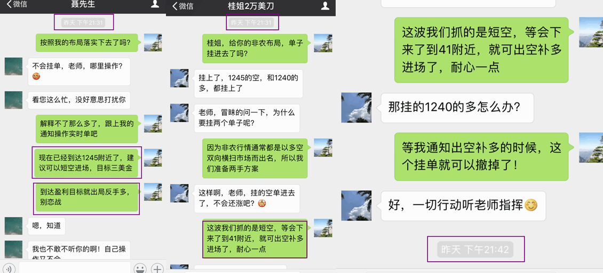The height and width of the screenshot is (273, 603).
Task: Tap large avatar beside 好，一切行动听老师指挥
Action: [x=356, y=206]
